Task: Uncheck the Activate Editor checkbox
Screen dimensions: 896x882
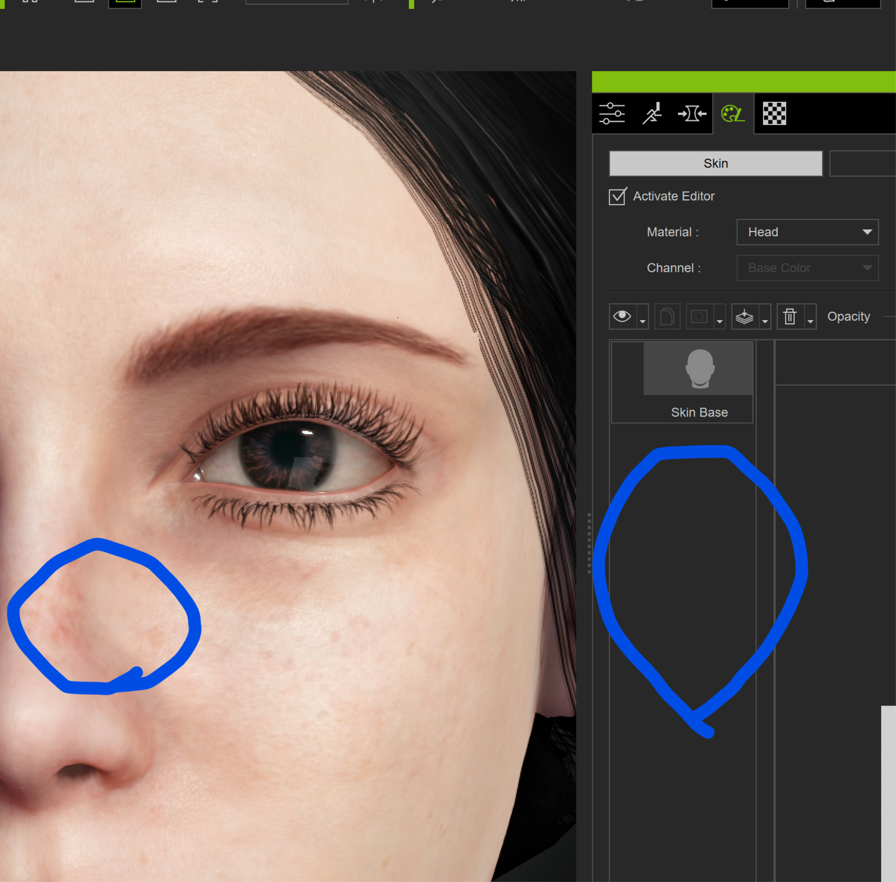Action: [x=617, y=196]
